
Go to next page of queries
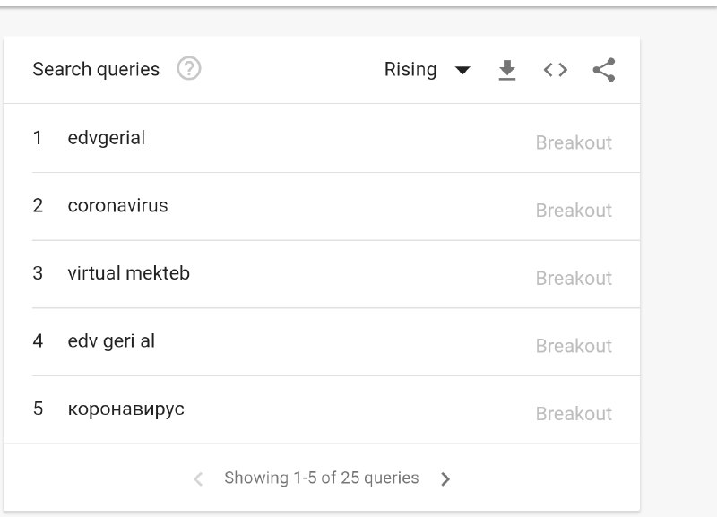click(x=445, y=478)
